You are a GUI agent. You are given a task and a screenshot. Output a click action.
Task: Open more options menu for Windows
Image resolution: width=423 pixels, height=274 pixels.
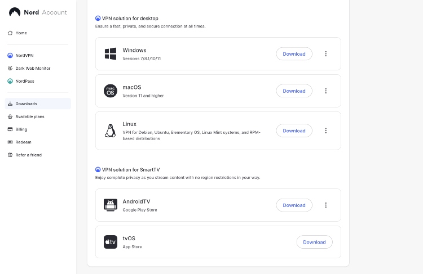pyautogui.click(x=326, y=54)
